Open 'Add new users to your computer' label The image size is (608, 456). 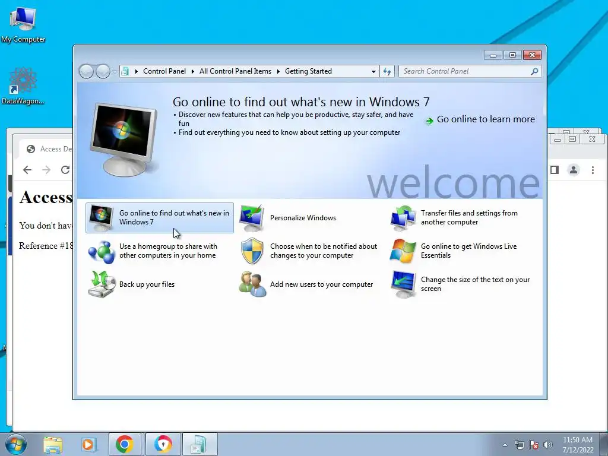pos(321,284)
